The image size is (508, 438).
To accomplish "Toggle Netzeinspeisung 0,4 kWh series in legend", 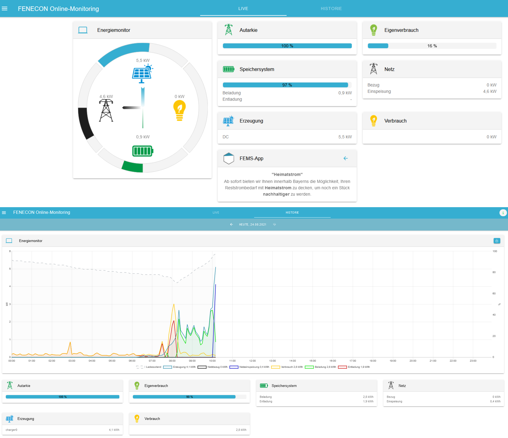I will pos(249,367).
